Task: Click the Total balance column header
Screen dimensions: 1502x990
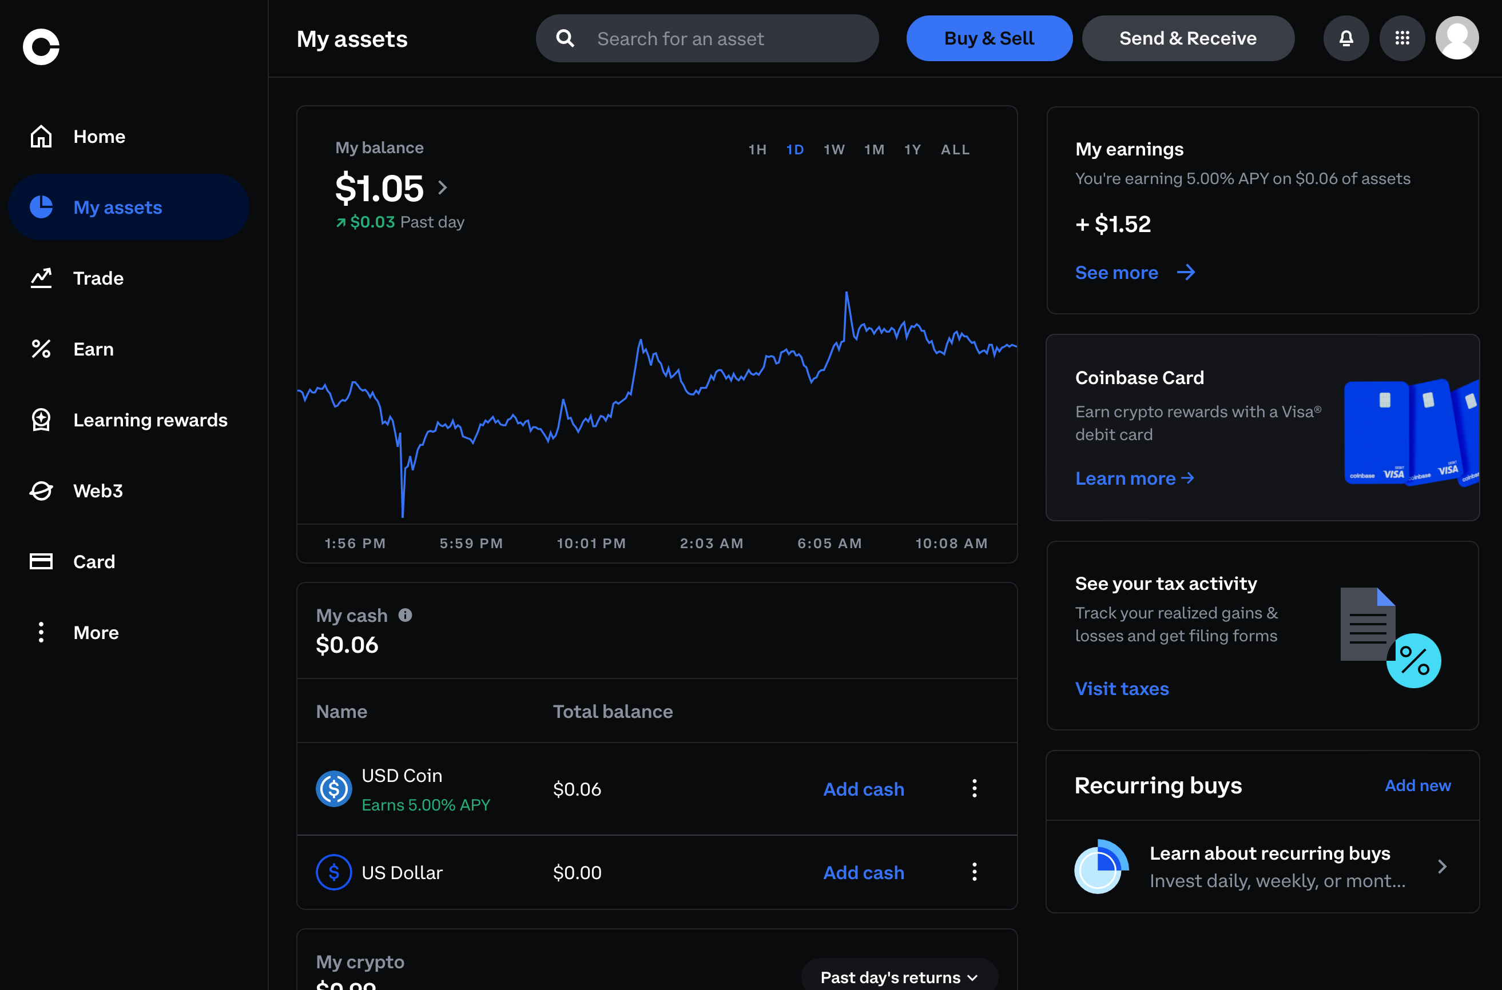Action: 613,712
